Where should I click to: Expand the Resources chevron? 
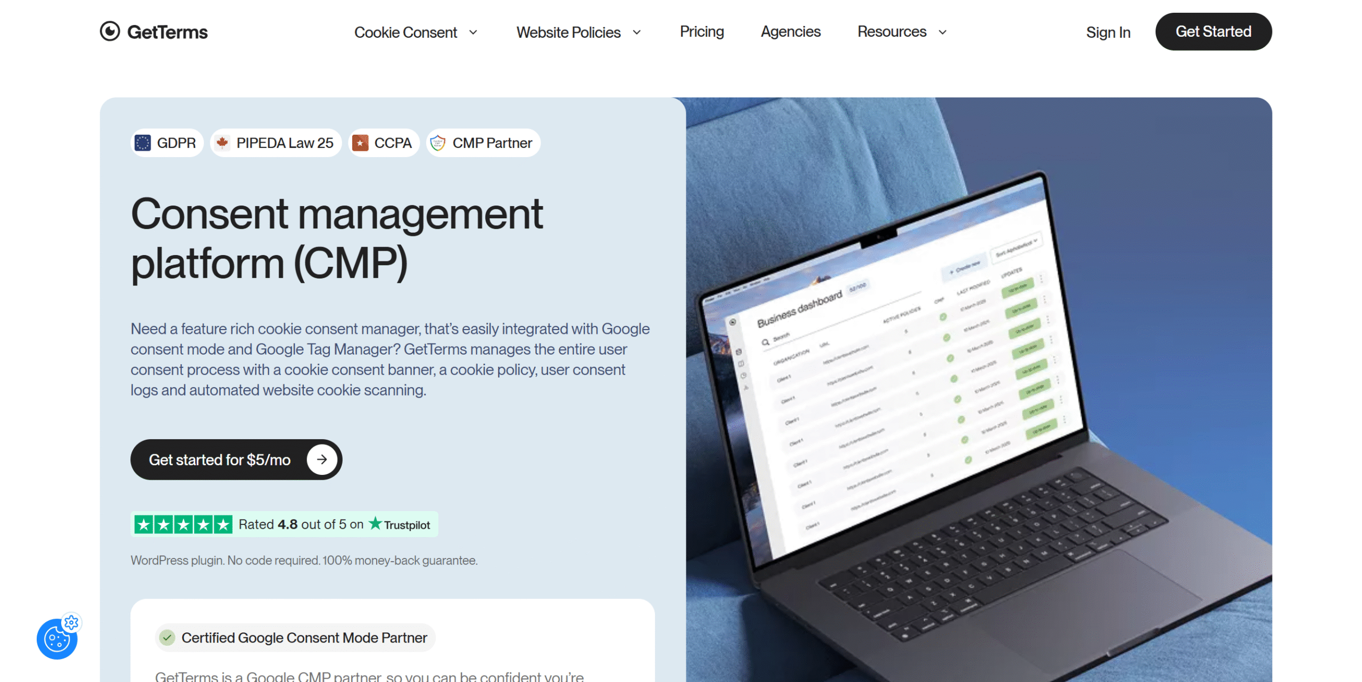(x=943, y=32)
